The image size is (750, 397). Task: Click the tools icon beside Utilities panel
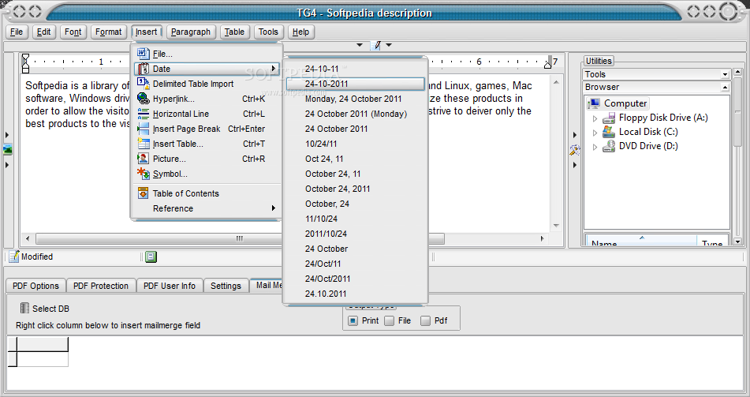tap(574, 151)
